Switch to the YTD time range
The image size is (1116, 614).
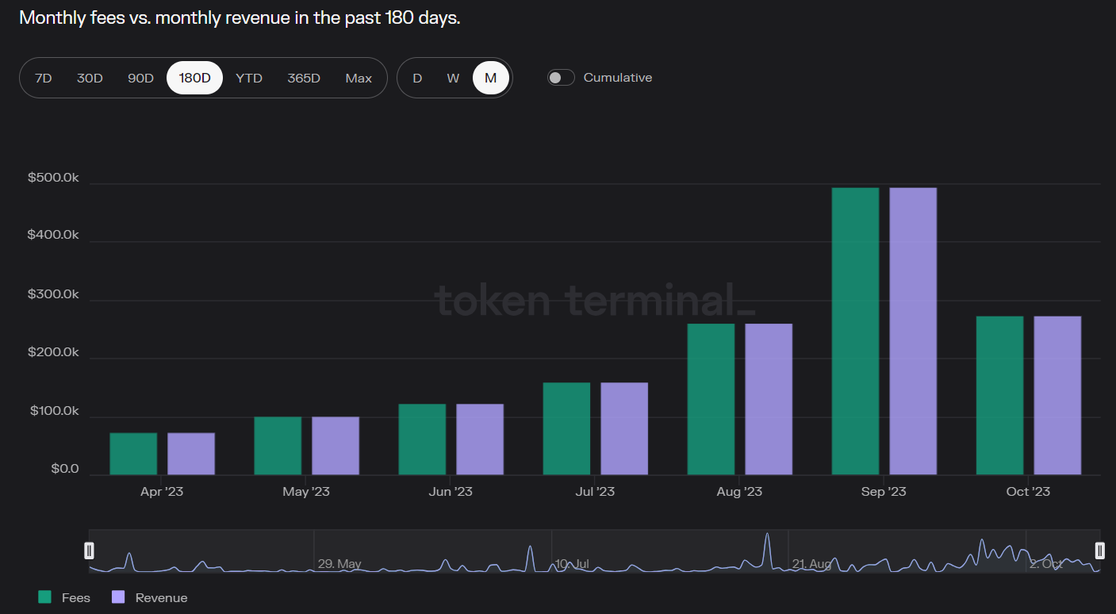point(249,78)
